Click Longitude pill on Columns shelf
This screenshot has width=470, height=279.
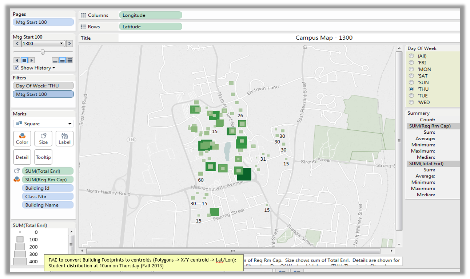[151, 15]
